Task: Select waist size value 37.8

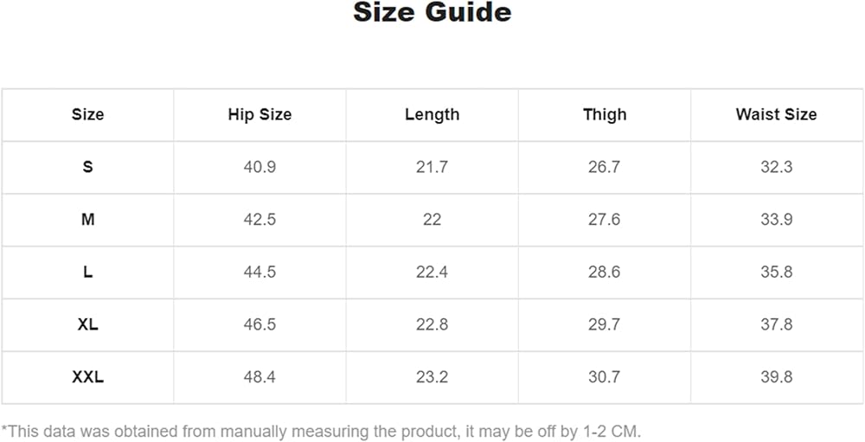Action: (x=776, y=324)
